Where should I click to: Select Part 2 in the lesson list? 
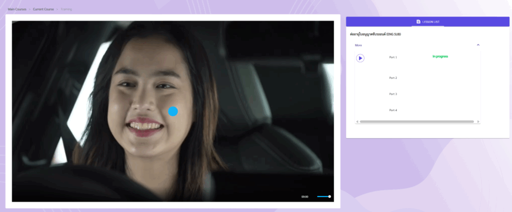[x=393, y=78]
